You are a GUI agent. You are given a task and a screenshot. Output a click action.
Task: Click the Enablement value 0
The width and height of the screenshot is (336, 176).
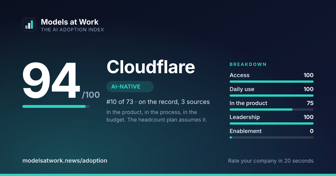click(x=312, y=131)
